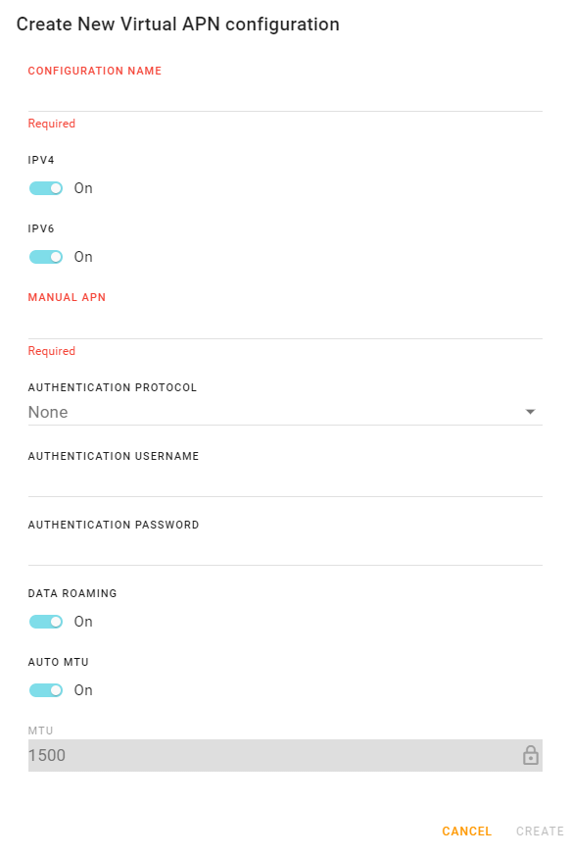Toggle the IPV4 switch off

(x=46, y=188)
